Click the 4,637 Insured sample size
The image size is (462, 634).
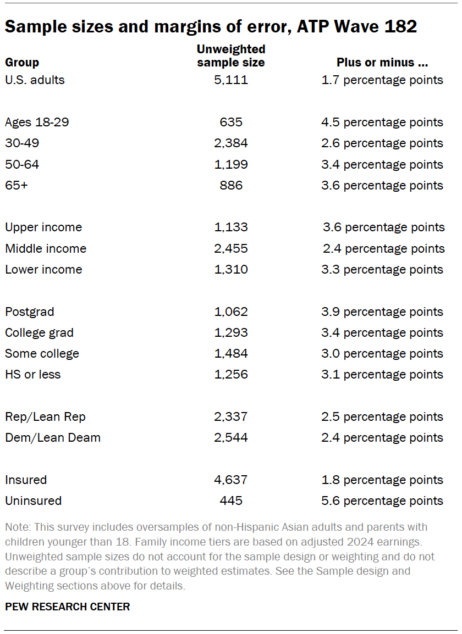click(231, 480)
